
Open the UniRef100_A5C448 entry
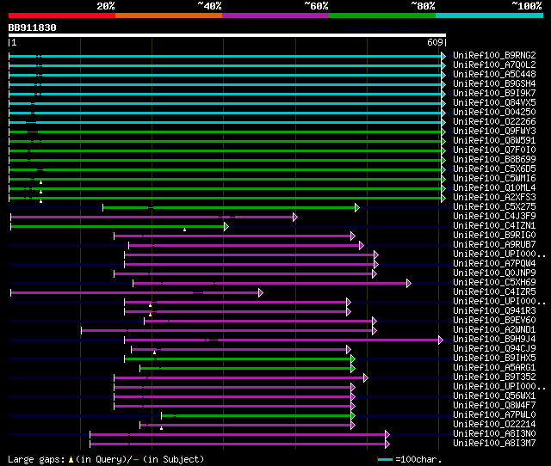tap(494, 75)
